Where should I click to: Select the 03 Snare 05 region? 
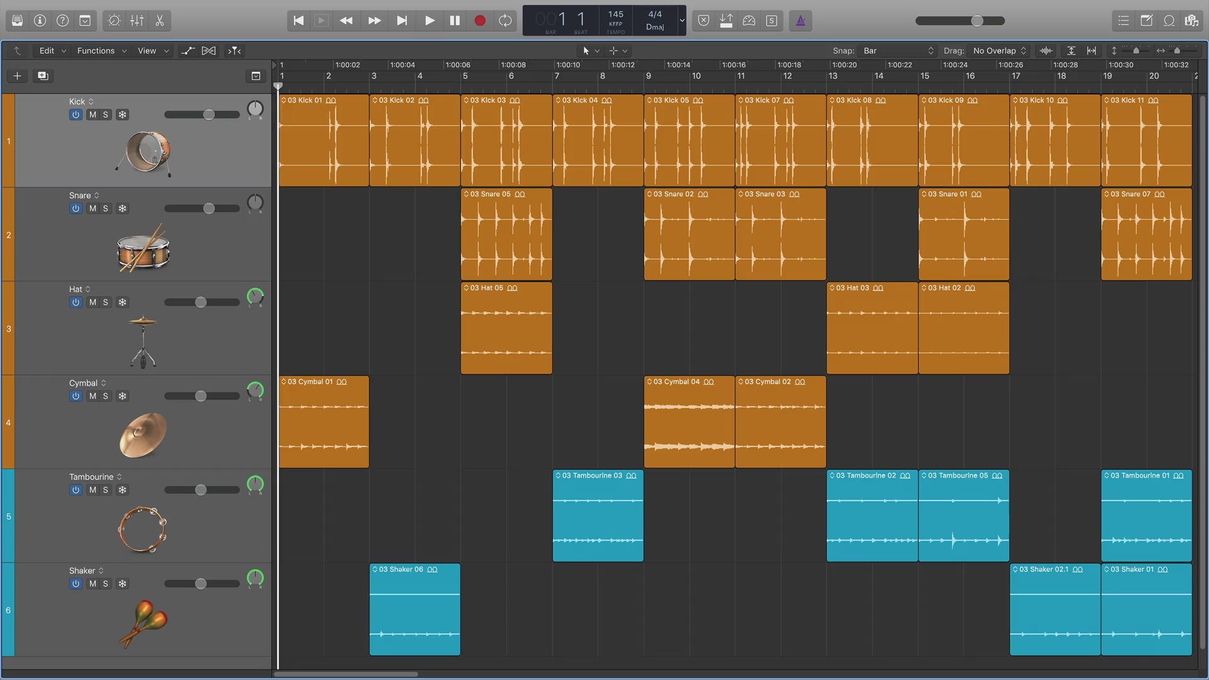(506, 234)
